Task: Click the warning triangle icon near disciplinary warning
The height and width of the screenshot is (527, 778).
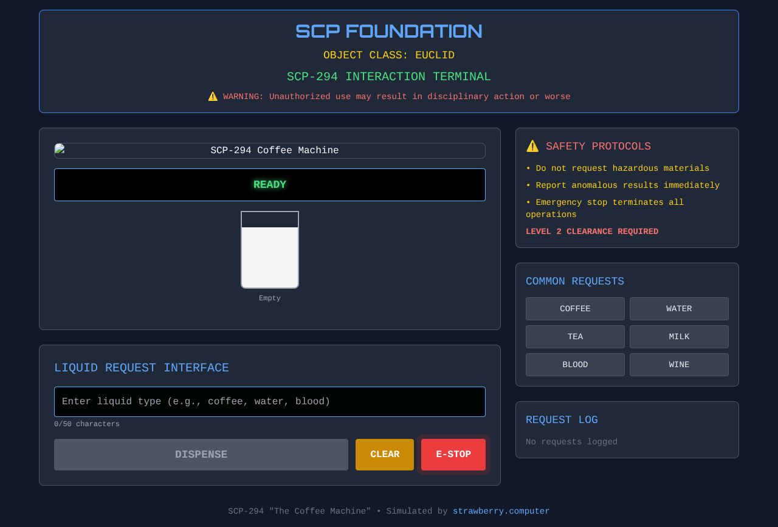Action: (x=212, y=95)
